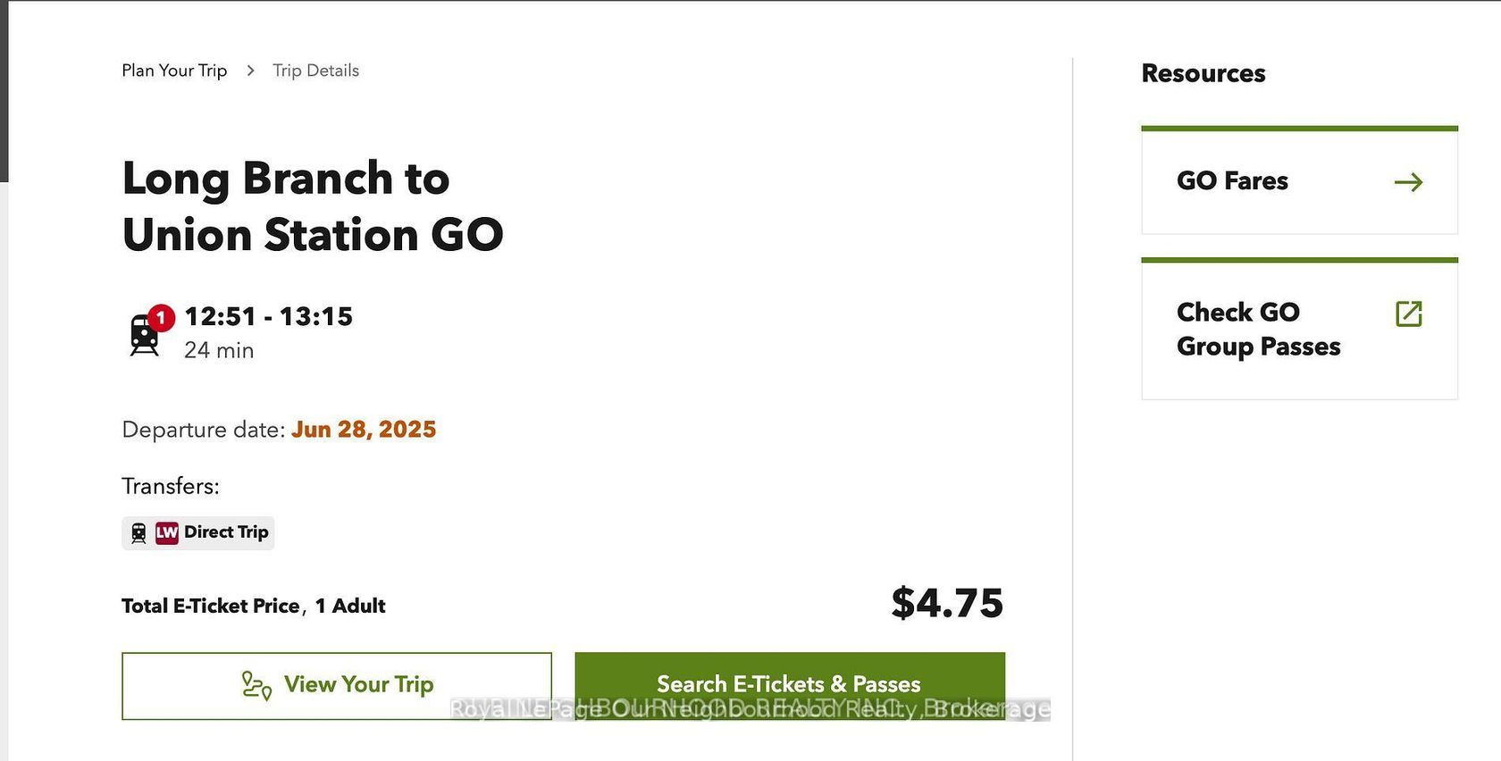The height and width of the screenshot is (761, 1501).
Task: Click the Jun 28, 2025 departure date
Action: pyautogui.click(x=364, y=430)
